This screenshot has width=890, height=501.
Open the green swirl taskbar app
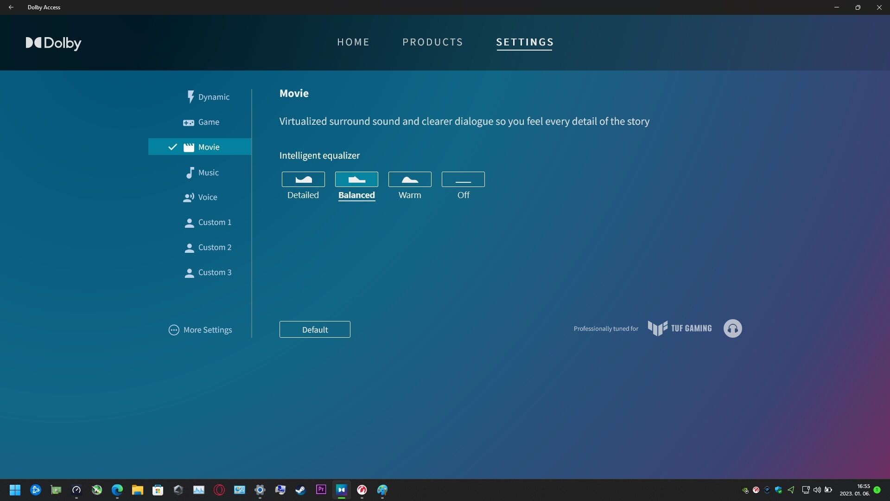click(x=97, y=490)
